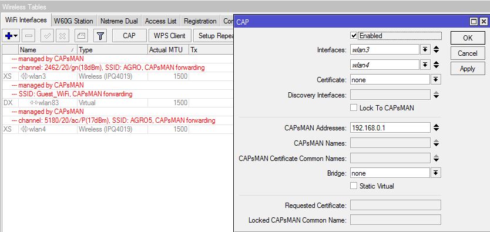Maximize the CAP dialog window
Viewport: 490px width, 232px height.
(474, 22)
